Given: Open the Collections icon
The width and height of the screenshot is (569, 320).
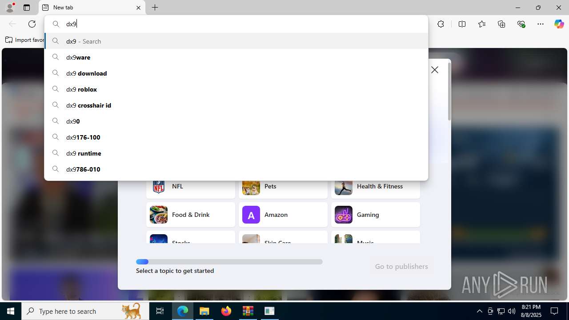Looking at the screenshot, I should (x=501, y=24).
